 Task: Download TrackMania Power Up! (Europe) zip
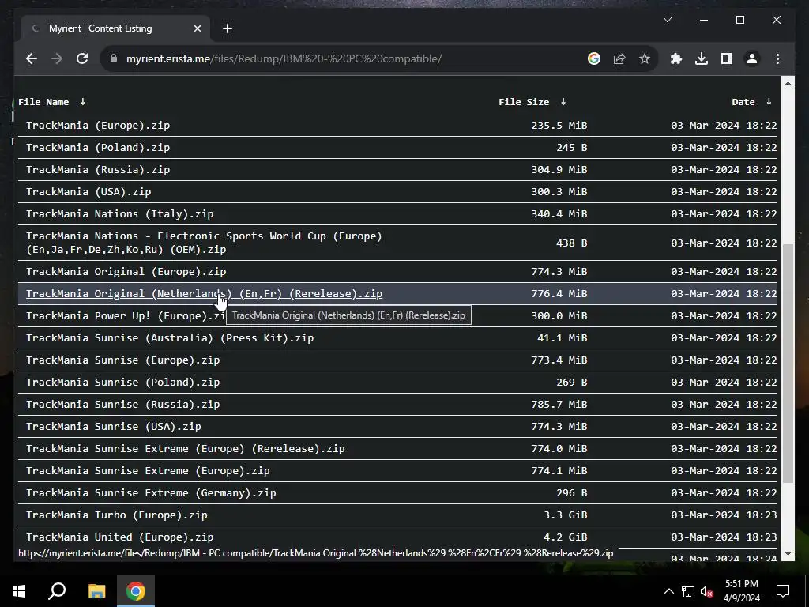coord(126,316)
